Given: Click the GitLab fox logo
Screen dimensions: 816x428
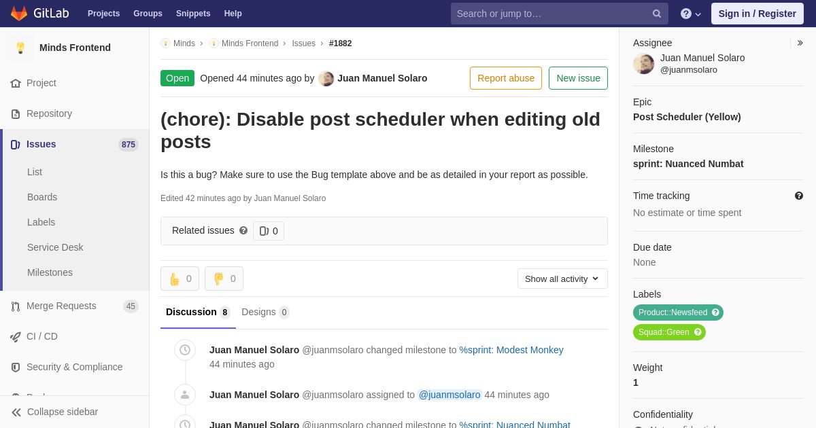Looking at the screenshot, I should [x=19, y=14].
